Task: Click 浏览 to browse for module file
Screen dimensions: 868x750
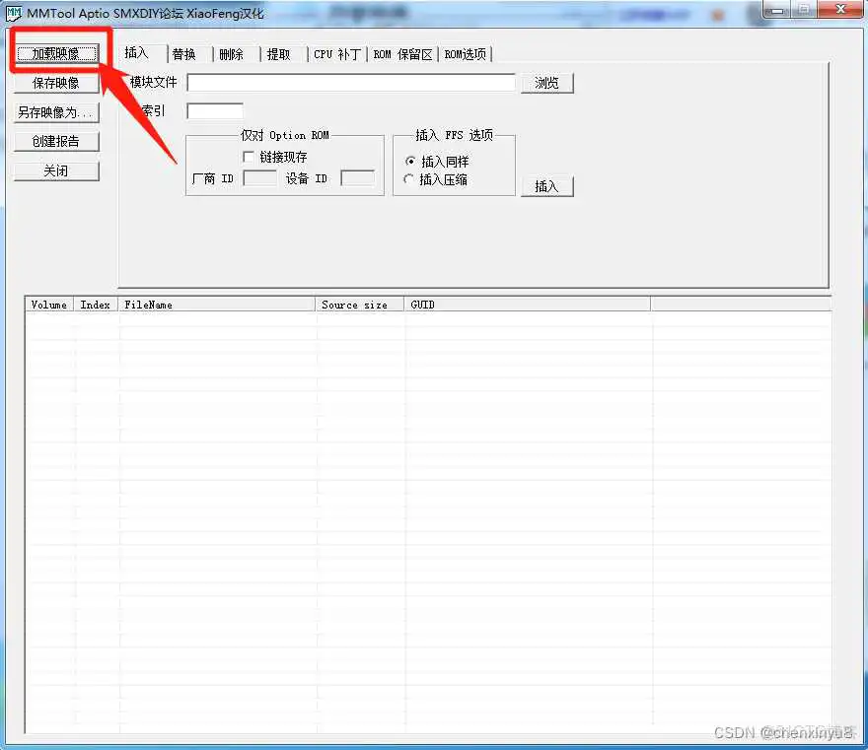Action: coord(547,83)
